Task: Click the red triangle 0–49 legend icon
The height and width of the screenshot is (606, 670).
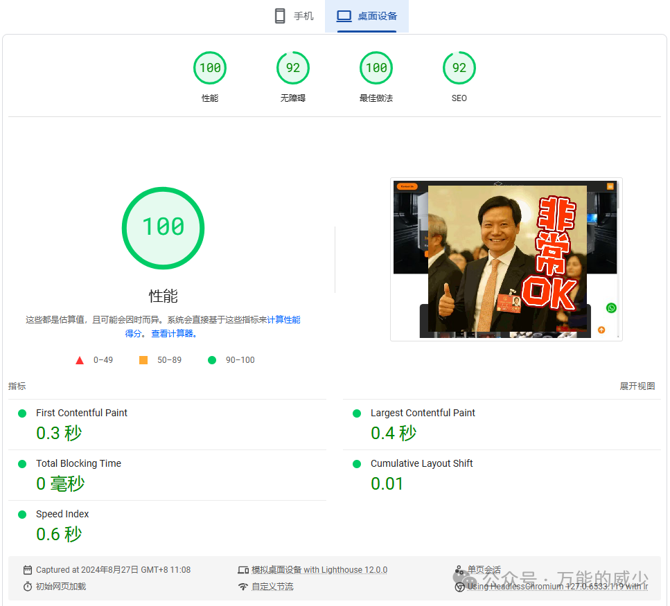Action: (x=80, y=360)
